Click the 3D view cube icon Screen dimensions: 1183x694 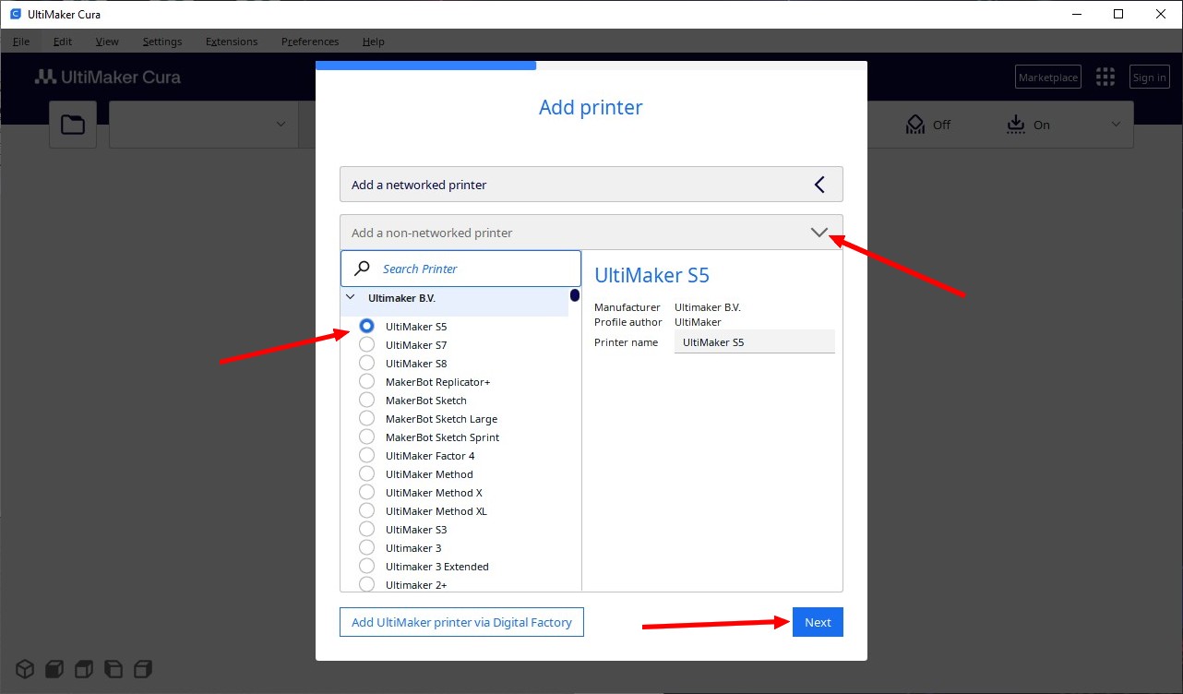tap(25, 668)
